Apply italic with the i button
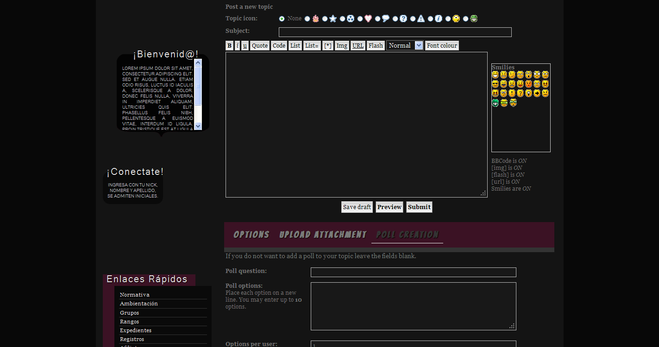The width and height of the screenshot is (659, 347). (x=237, y=45)
